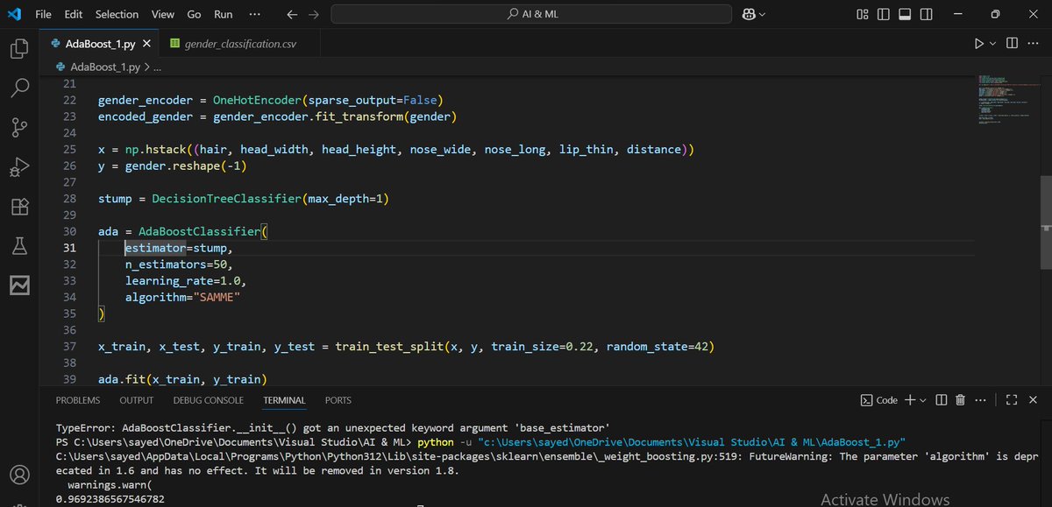The image size is (1052, 507).
Task: Open the Extensions view
Action: pyautogui.click(x=19, y=207)
